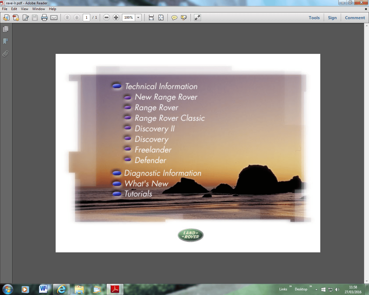Select the highlight text tool
Viewport: 369px width, 295px height.
click(x=184, y=18)
